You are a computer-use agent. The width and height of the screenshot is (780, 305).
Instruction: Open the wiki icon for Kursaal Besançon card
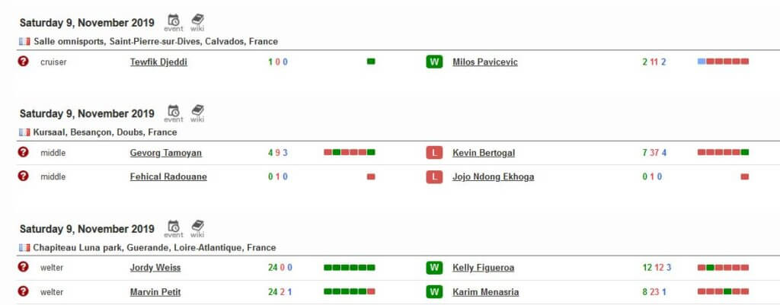197,114
